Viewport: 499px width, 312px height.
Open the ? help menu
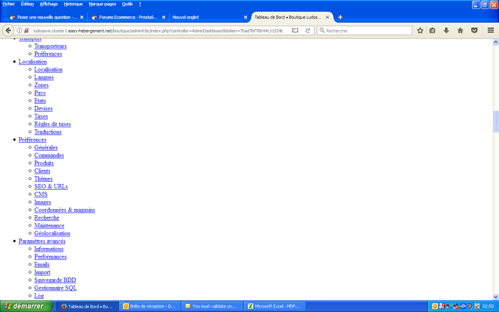click(140, 4)
